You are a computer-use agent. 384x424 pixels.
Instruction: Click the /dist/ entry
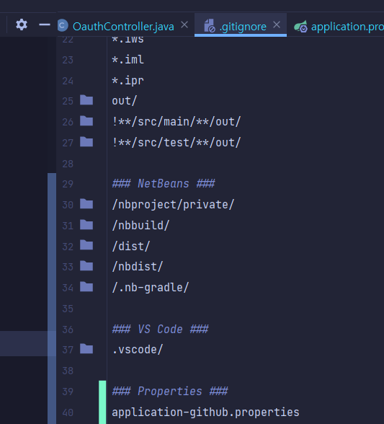[x=131, y=247]
